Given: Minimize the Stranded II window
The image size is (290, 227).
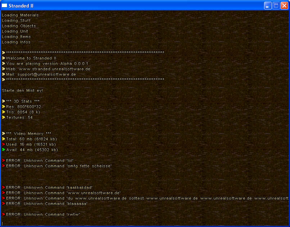Looking at the screenshot, I should [x=268, y=5].
